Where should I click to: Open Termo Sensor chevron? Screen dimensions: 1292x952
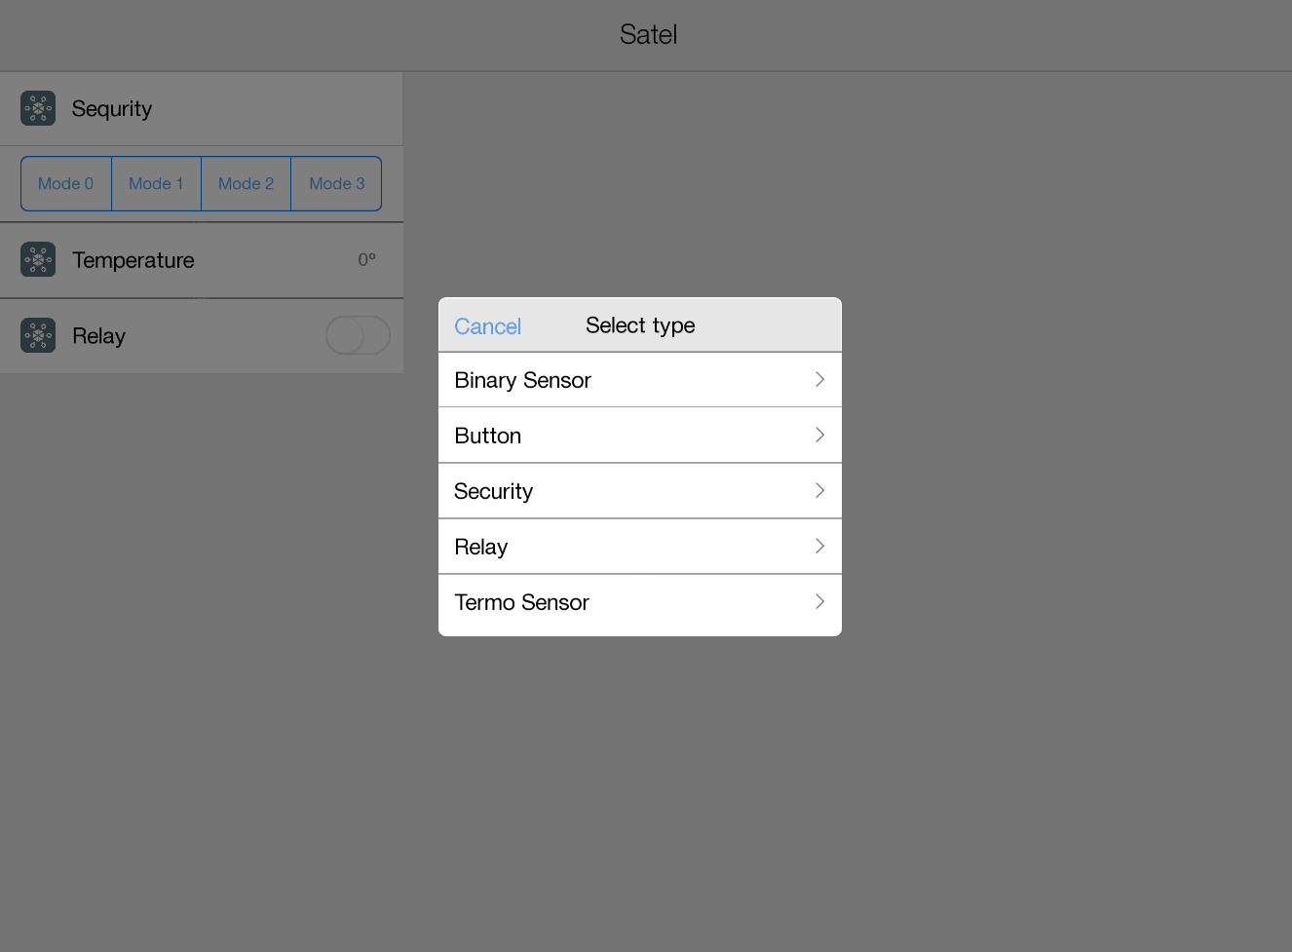point(819,602)
